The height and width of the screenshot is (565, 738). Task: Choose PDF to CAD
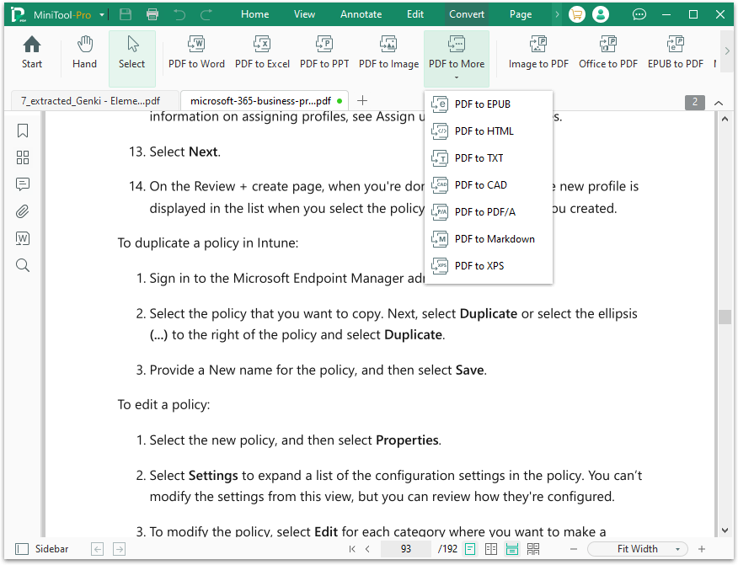(488, 185)
